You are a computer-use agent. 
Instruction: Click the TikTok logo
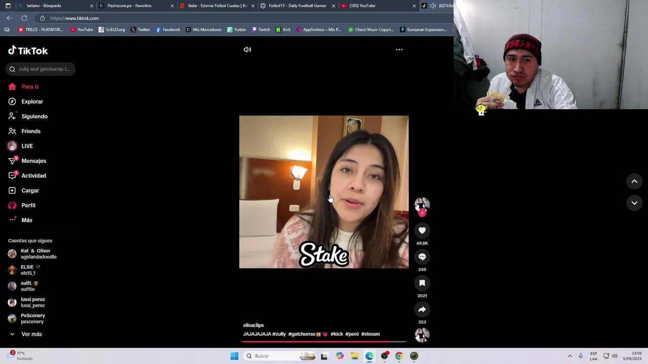point(28,51)
